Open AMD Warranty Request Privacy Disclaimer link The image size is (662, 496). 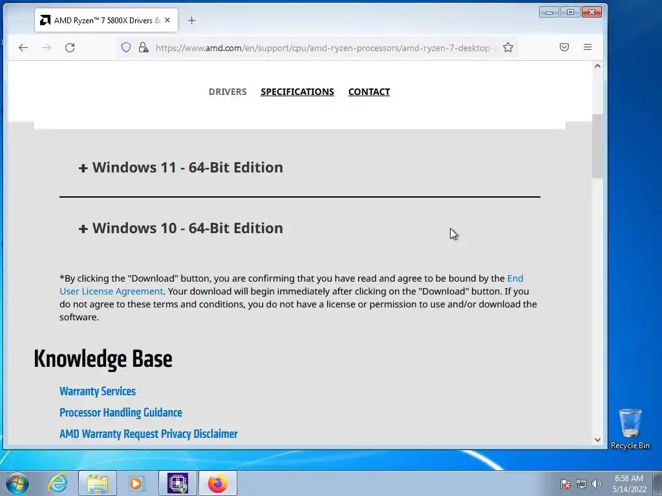tap(149, 433)
